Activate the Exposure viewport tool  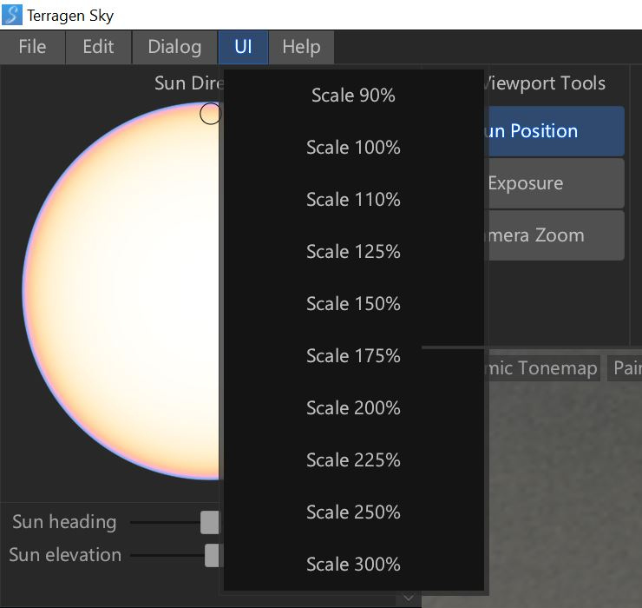[556, 183]
